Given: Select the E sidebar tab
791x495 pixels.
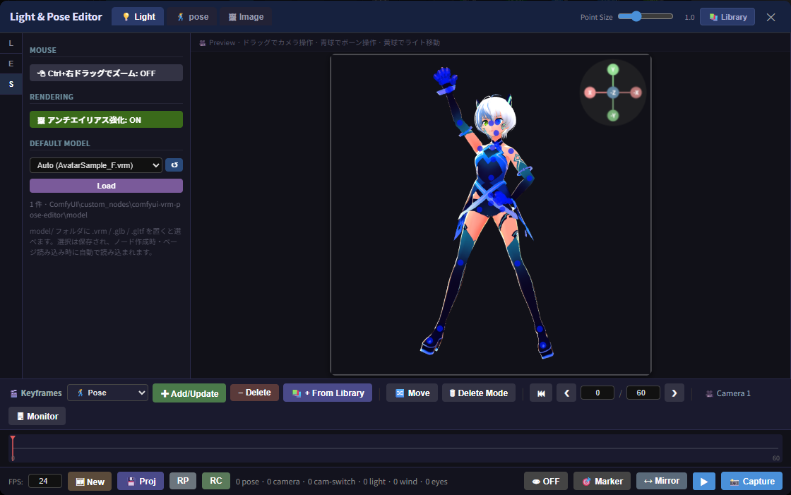Looking at the screenshot, I should click(11, 64).
